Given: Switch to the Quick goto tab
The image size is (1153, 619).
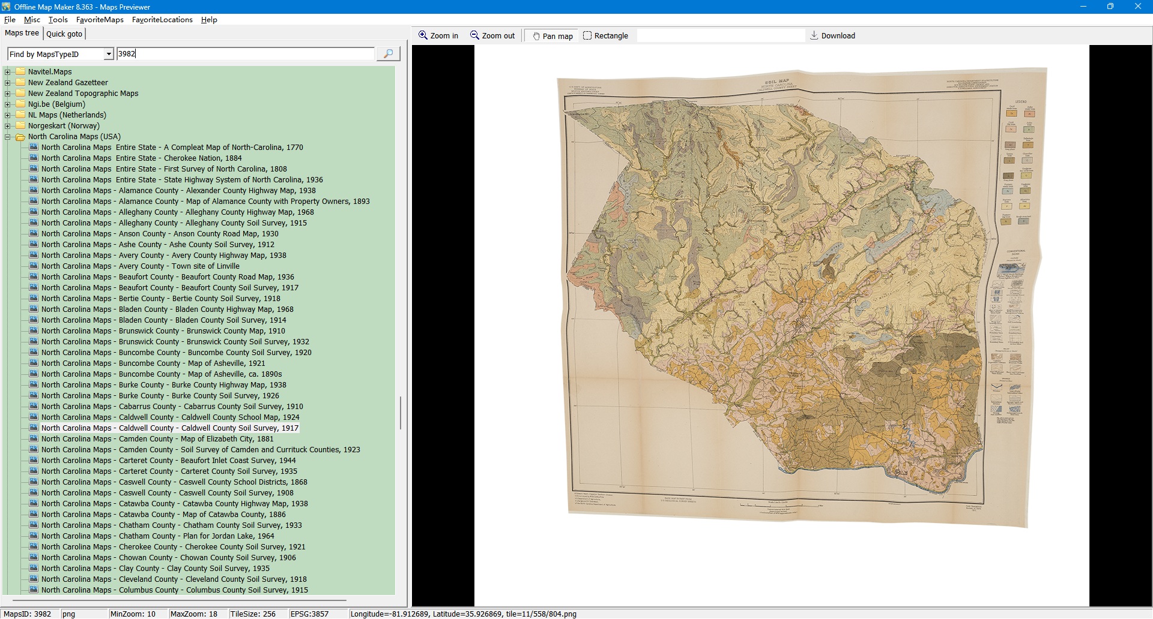Looking at the screenshot, I should 64,34.
